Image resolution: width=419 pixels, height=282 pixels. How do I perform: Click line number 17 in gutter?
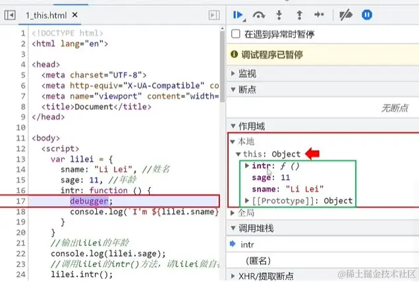(x=20, y=201)
